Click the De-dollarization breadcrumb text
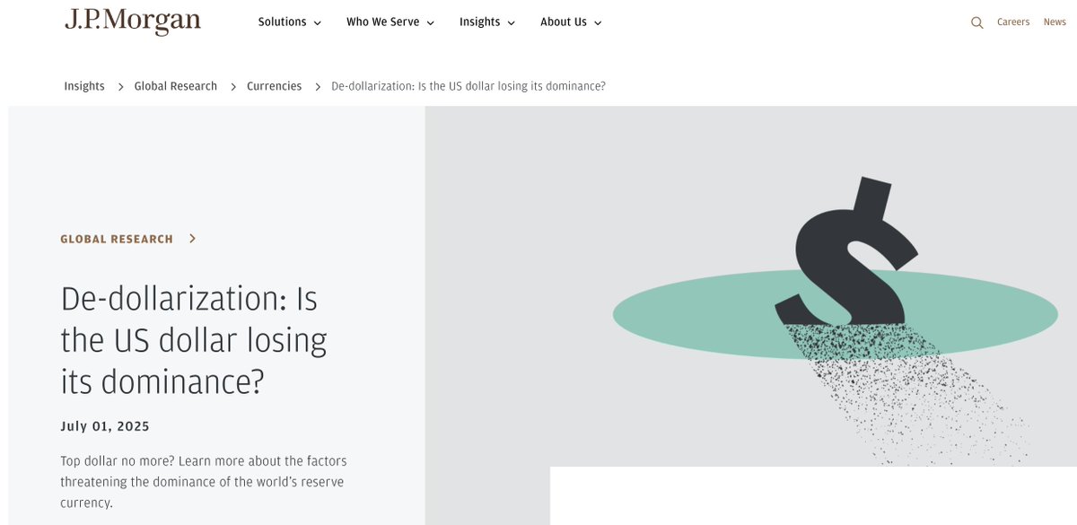 [468, 86]
